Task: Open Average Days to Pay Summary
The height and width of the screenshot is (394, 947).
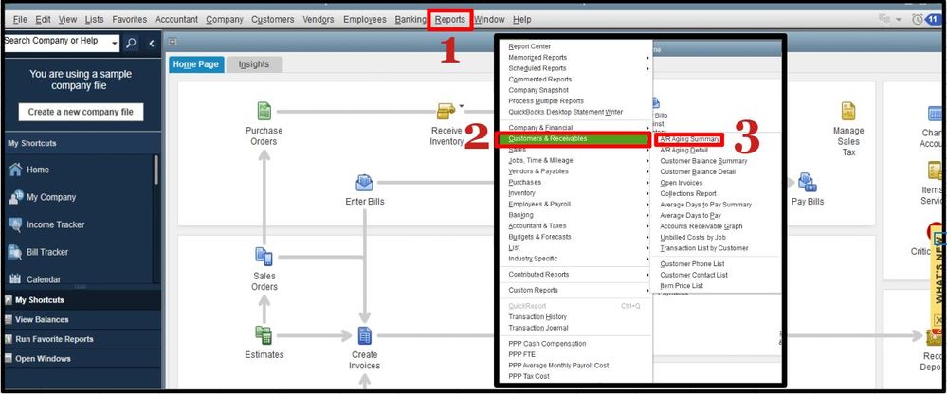Action: tap(706, 205)
